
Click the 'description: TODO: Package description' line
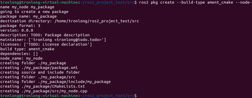point(45,35)
